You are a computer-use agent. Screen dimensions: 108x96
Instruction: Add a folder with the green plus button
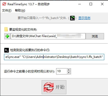tap(7, 36)
